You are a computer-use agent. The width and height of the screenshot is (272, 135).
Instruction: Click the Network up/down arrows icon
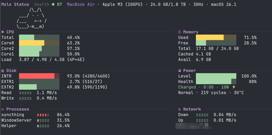click(x=180, y=109)
